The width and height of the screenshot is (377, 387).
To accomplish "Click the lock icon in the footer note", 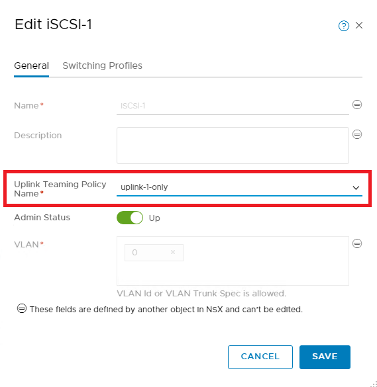I will [22, 308].
